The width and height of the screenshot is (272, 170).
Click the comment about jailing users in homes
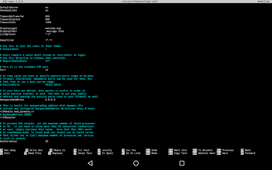[30, 46]
